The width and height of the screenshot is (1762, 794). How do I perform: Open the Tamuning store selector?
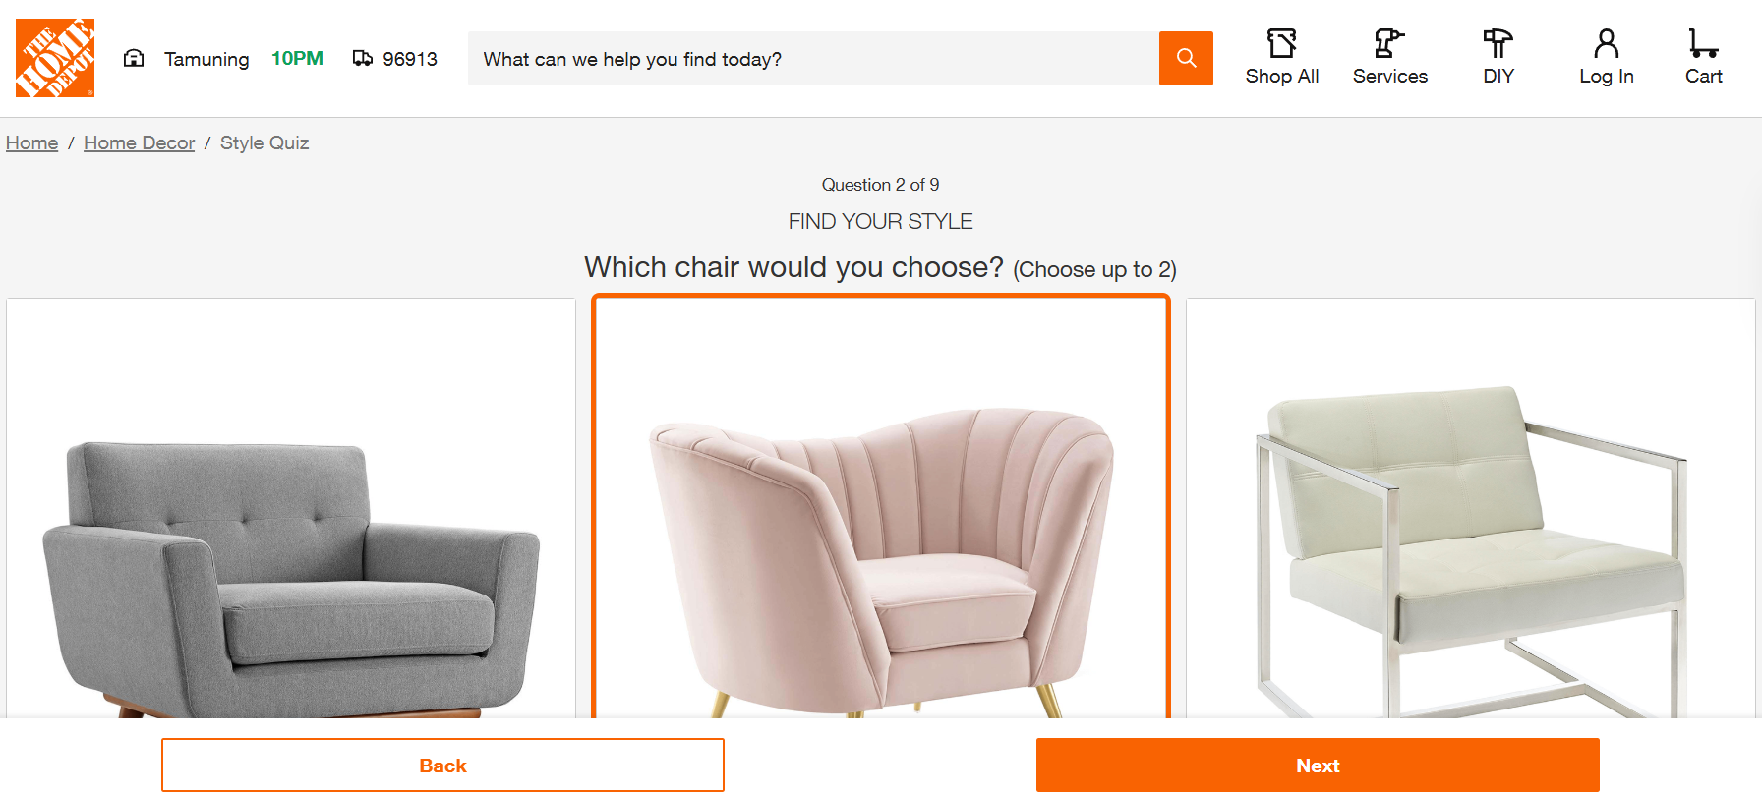point(206,59)
